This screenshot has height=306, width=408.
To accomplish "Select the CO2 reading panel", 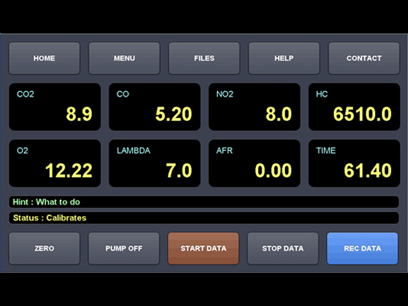I will point(55,107).
